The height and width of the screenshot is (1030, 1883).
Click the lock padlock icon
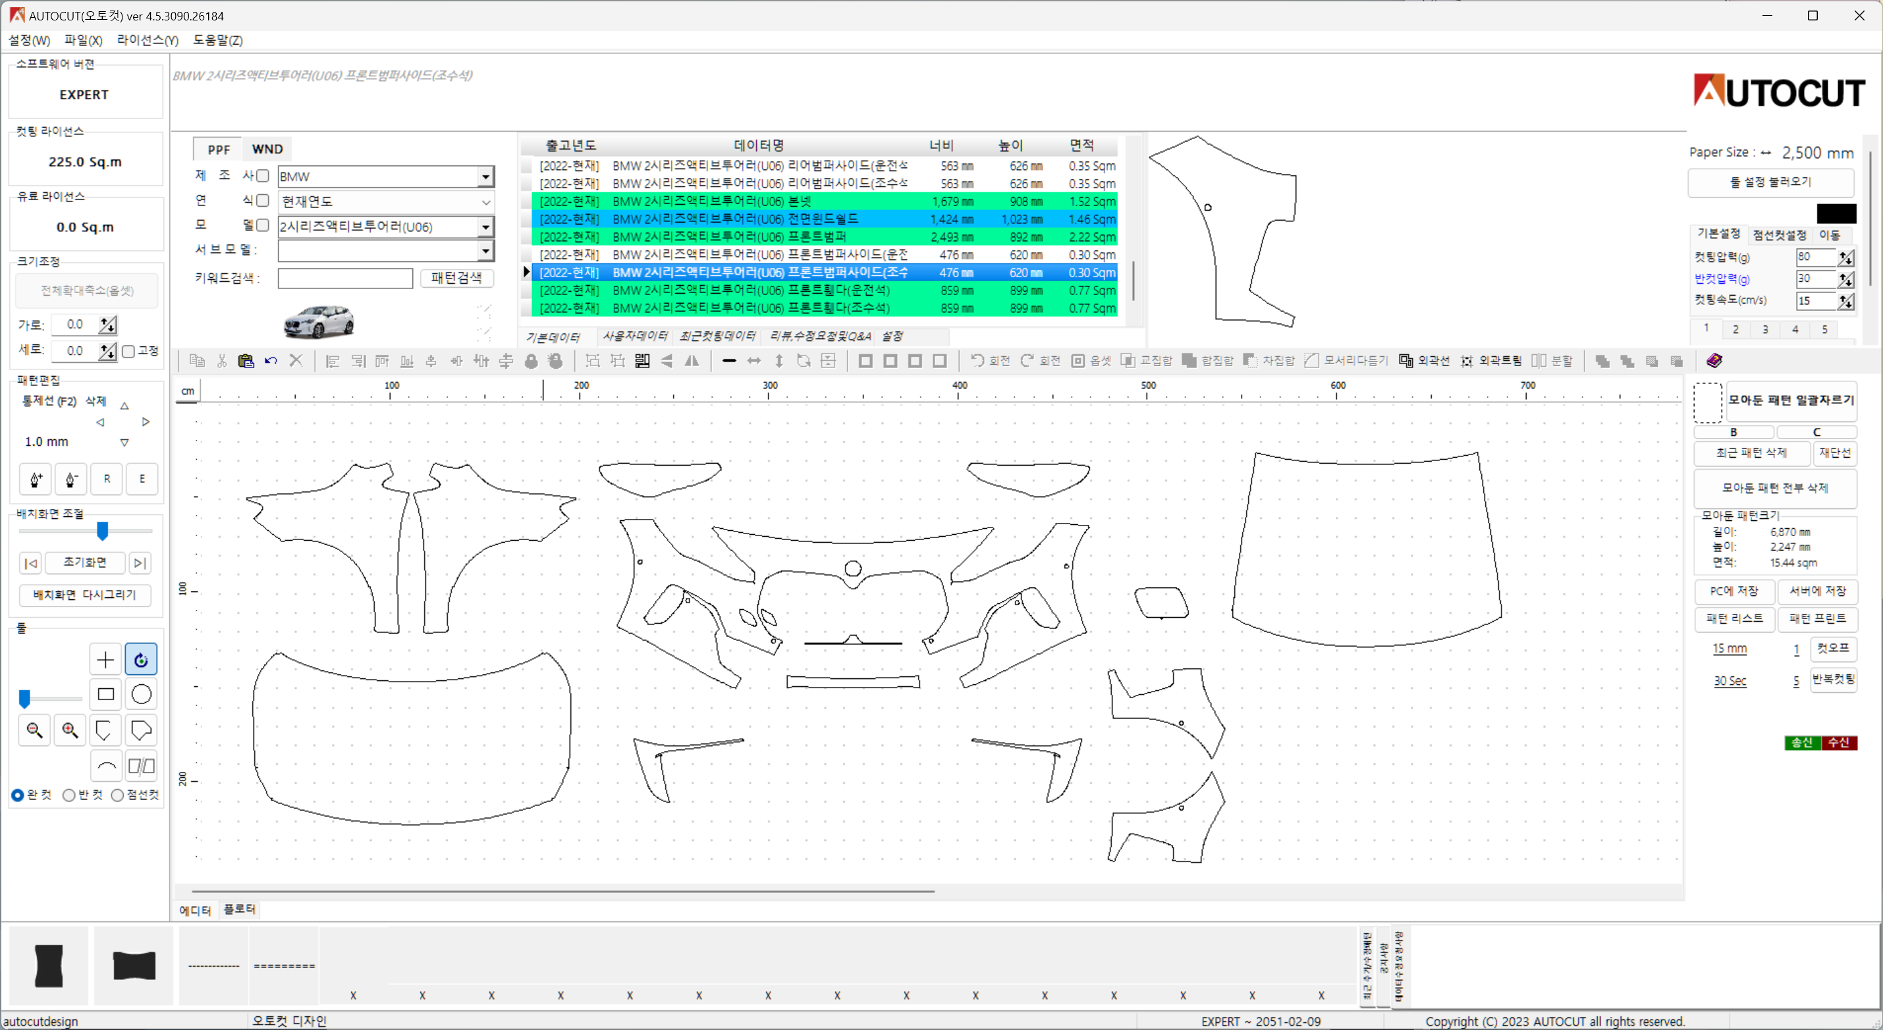coord(532,360)
